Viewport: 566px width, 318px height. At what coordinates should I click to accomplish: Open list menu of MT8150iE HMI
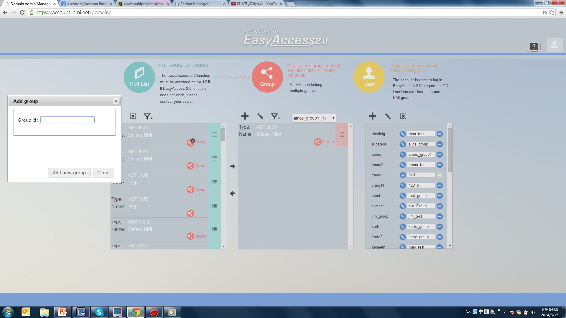[x=214, y=229]
